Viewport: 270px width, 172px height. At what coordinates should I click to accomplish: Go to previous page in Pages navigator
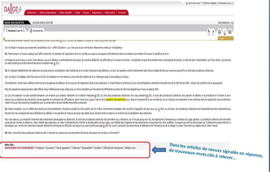click(x=226, y=38)
